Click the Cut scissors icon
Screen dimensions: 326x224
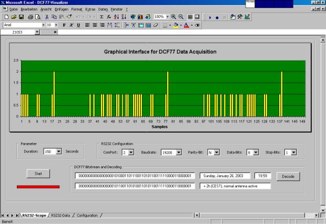tap(47, 17)
